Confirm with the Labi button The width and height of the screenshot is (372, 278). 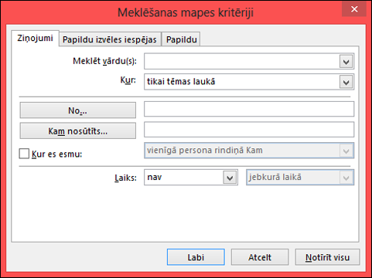click(196, 257)
